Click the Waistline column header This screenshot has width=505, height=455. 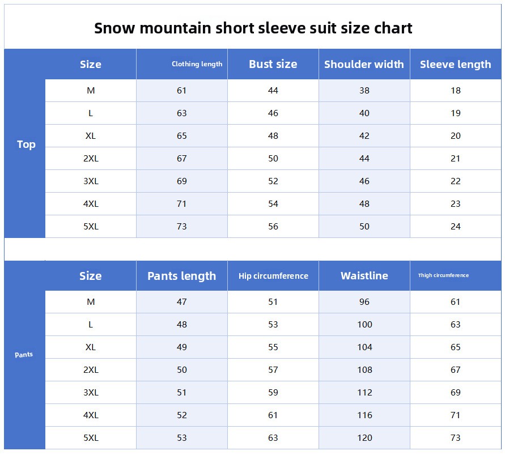click(x=364, y=275)
